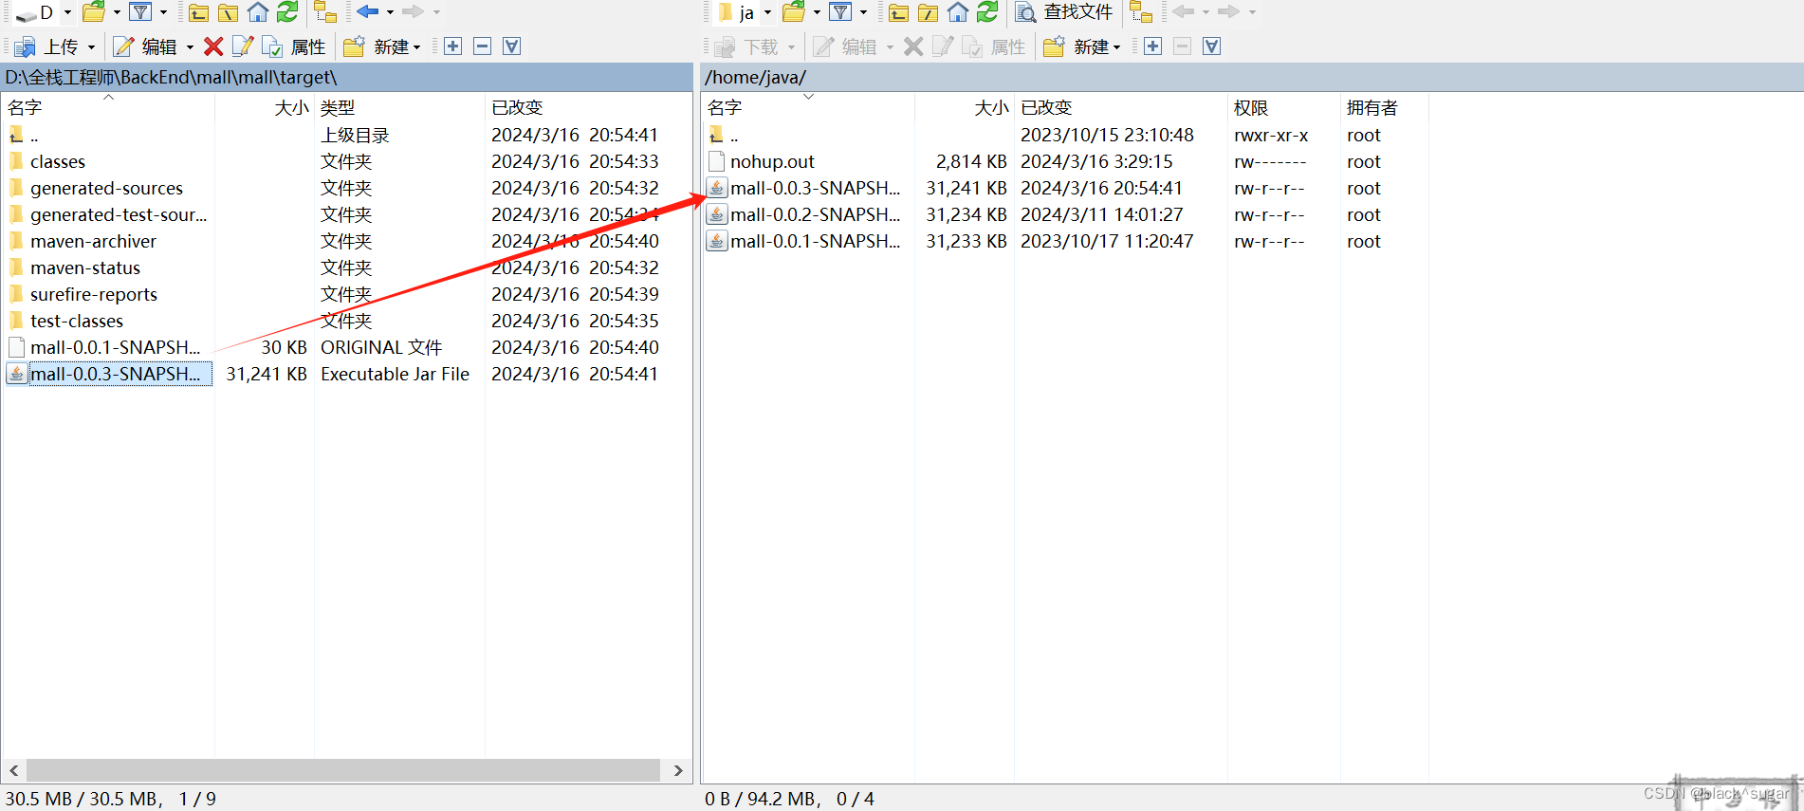Viewport: 1804px width, 811px height.
Task: Expand local filter dropdown arrow
Action: click(163, 12)
